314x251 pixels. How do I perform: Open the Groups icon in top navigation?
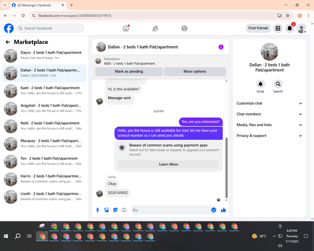pyautogui.click(x=185, y=28)
